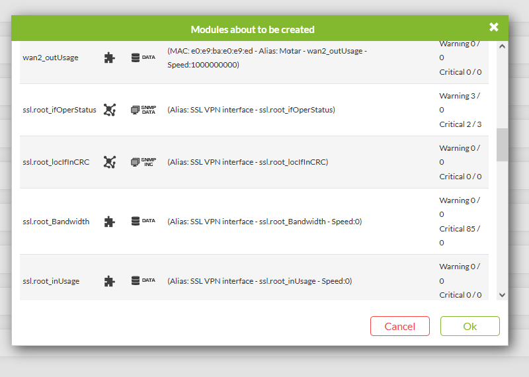Select the ssl.root_Bandwidth module name

(56, 222)
